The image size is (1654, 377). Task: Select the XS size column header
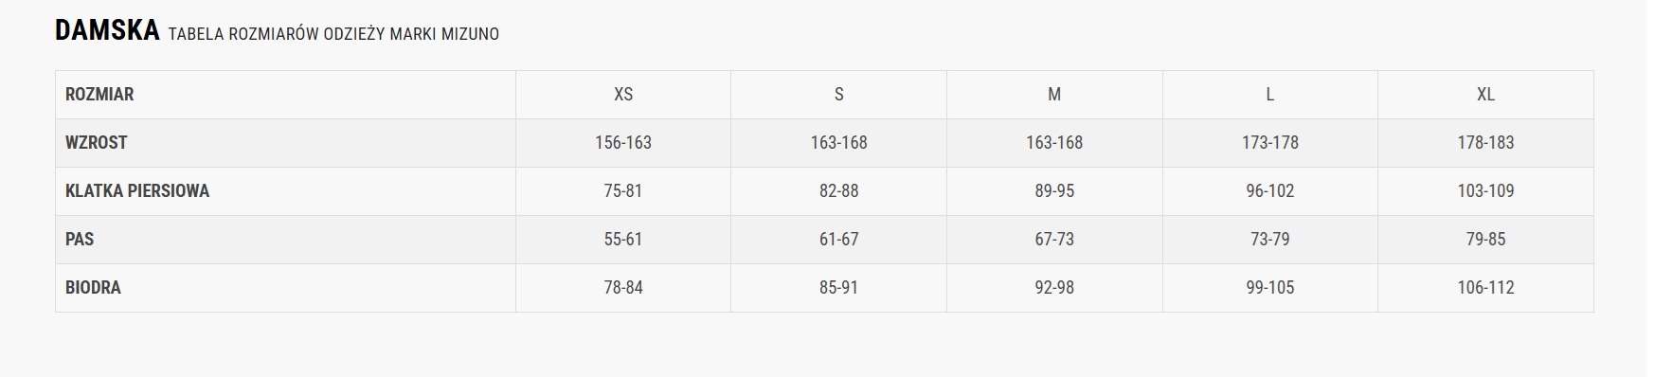[x=623, y=95]
